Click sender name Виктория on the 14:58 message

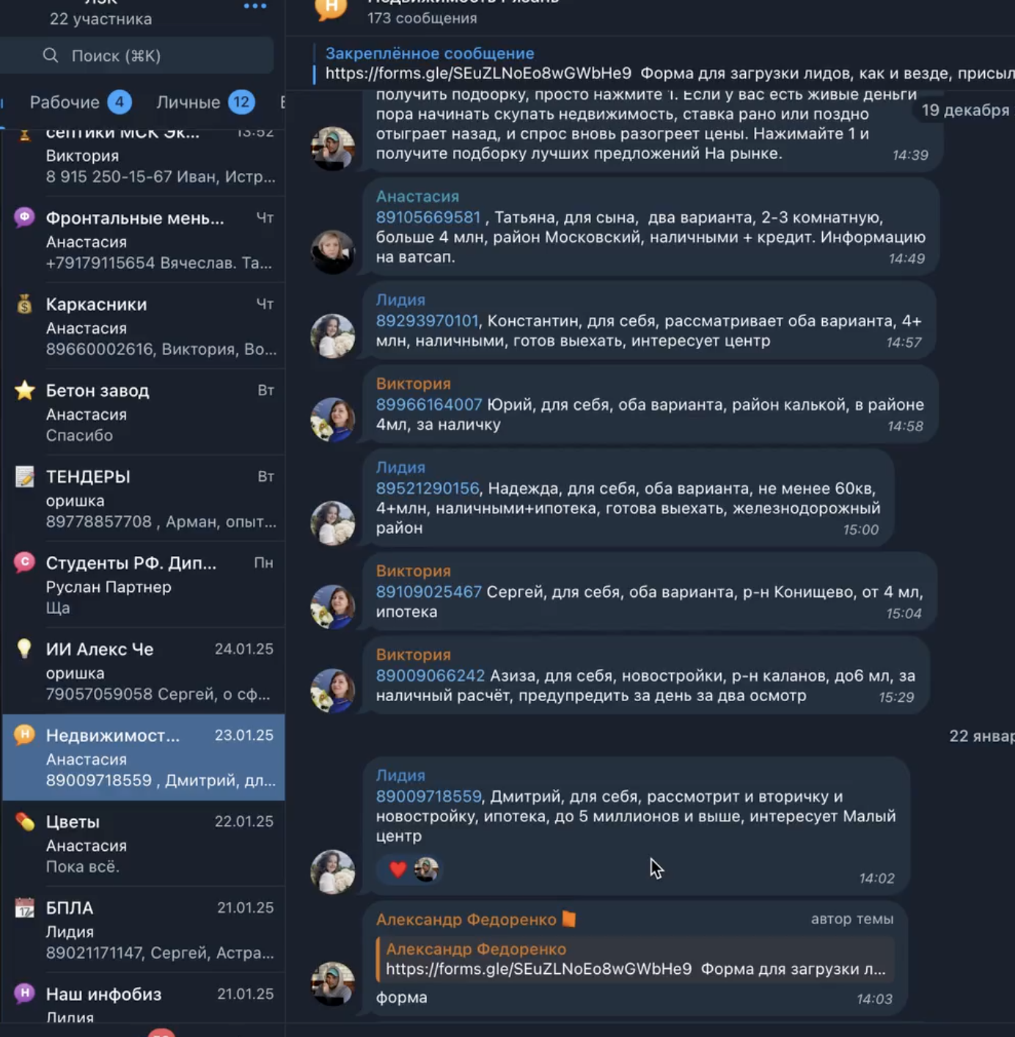coord(414,384)
